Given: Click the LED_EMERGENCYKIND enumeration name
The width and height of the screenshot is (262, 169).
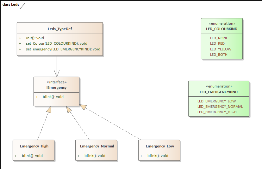Looking at the screenshot, I should pyautogui.click(x=219, y=92).
